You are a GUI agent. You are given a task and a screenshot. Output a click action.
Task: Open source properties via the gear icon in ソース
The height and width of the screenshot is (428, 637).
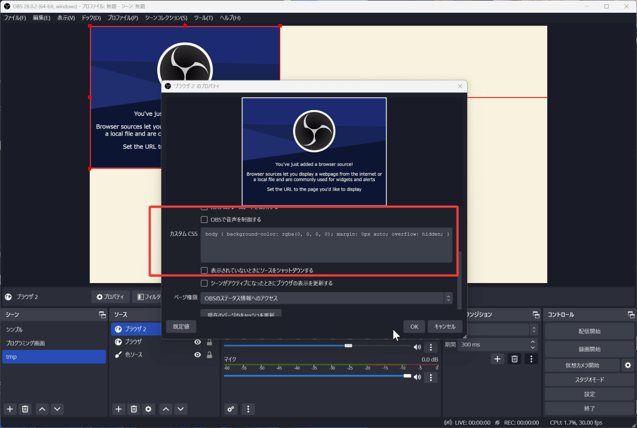tap(149, 409)
